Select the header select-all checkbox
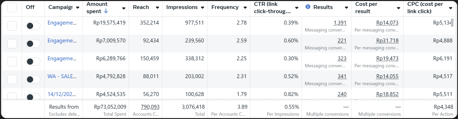Viewport: 458px width, 119px height. click(12, 7)
